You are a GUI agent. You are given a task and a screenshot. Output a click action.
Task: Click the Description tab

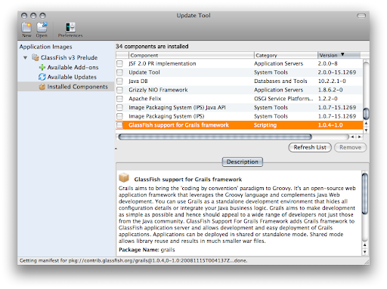[x=243, y=161]
